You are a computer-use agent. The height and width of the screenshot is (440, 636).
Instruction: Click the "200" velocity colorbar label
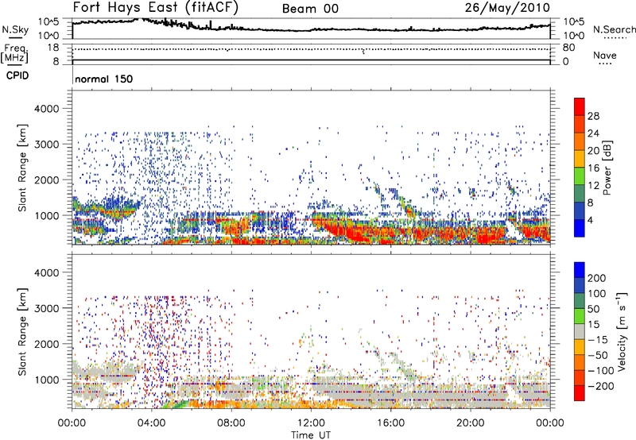[597, 278]
